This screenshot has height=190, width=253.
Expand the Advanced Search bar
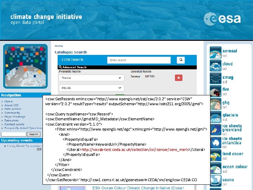coord(127,67)
